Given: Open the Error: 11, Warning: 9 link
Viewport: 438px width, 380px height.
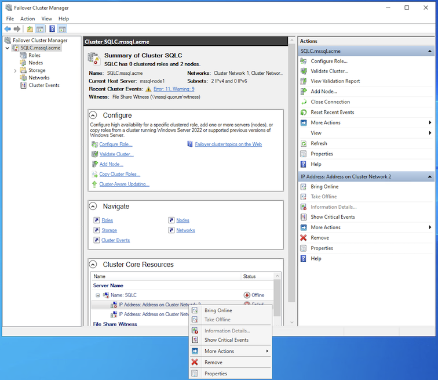Looking at the screenshot, I should (x=174, y=89).
